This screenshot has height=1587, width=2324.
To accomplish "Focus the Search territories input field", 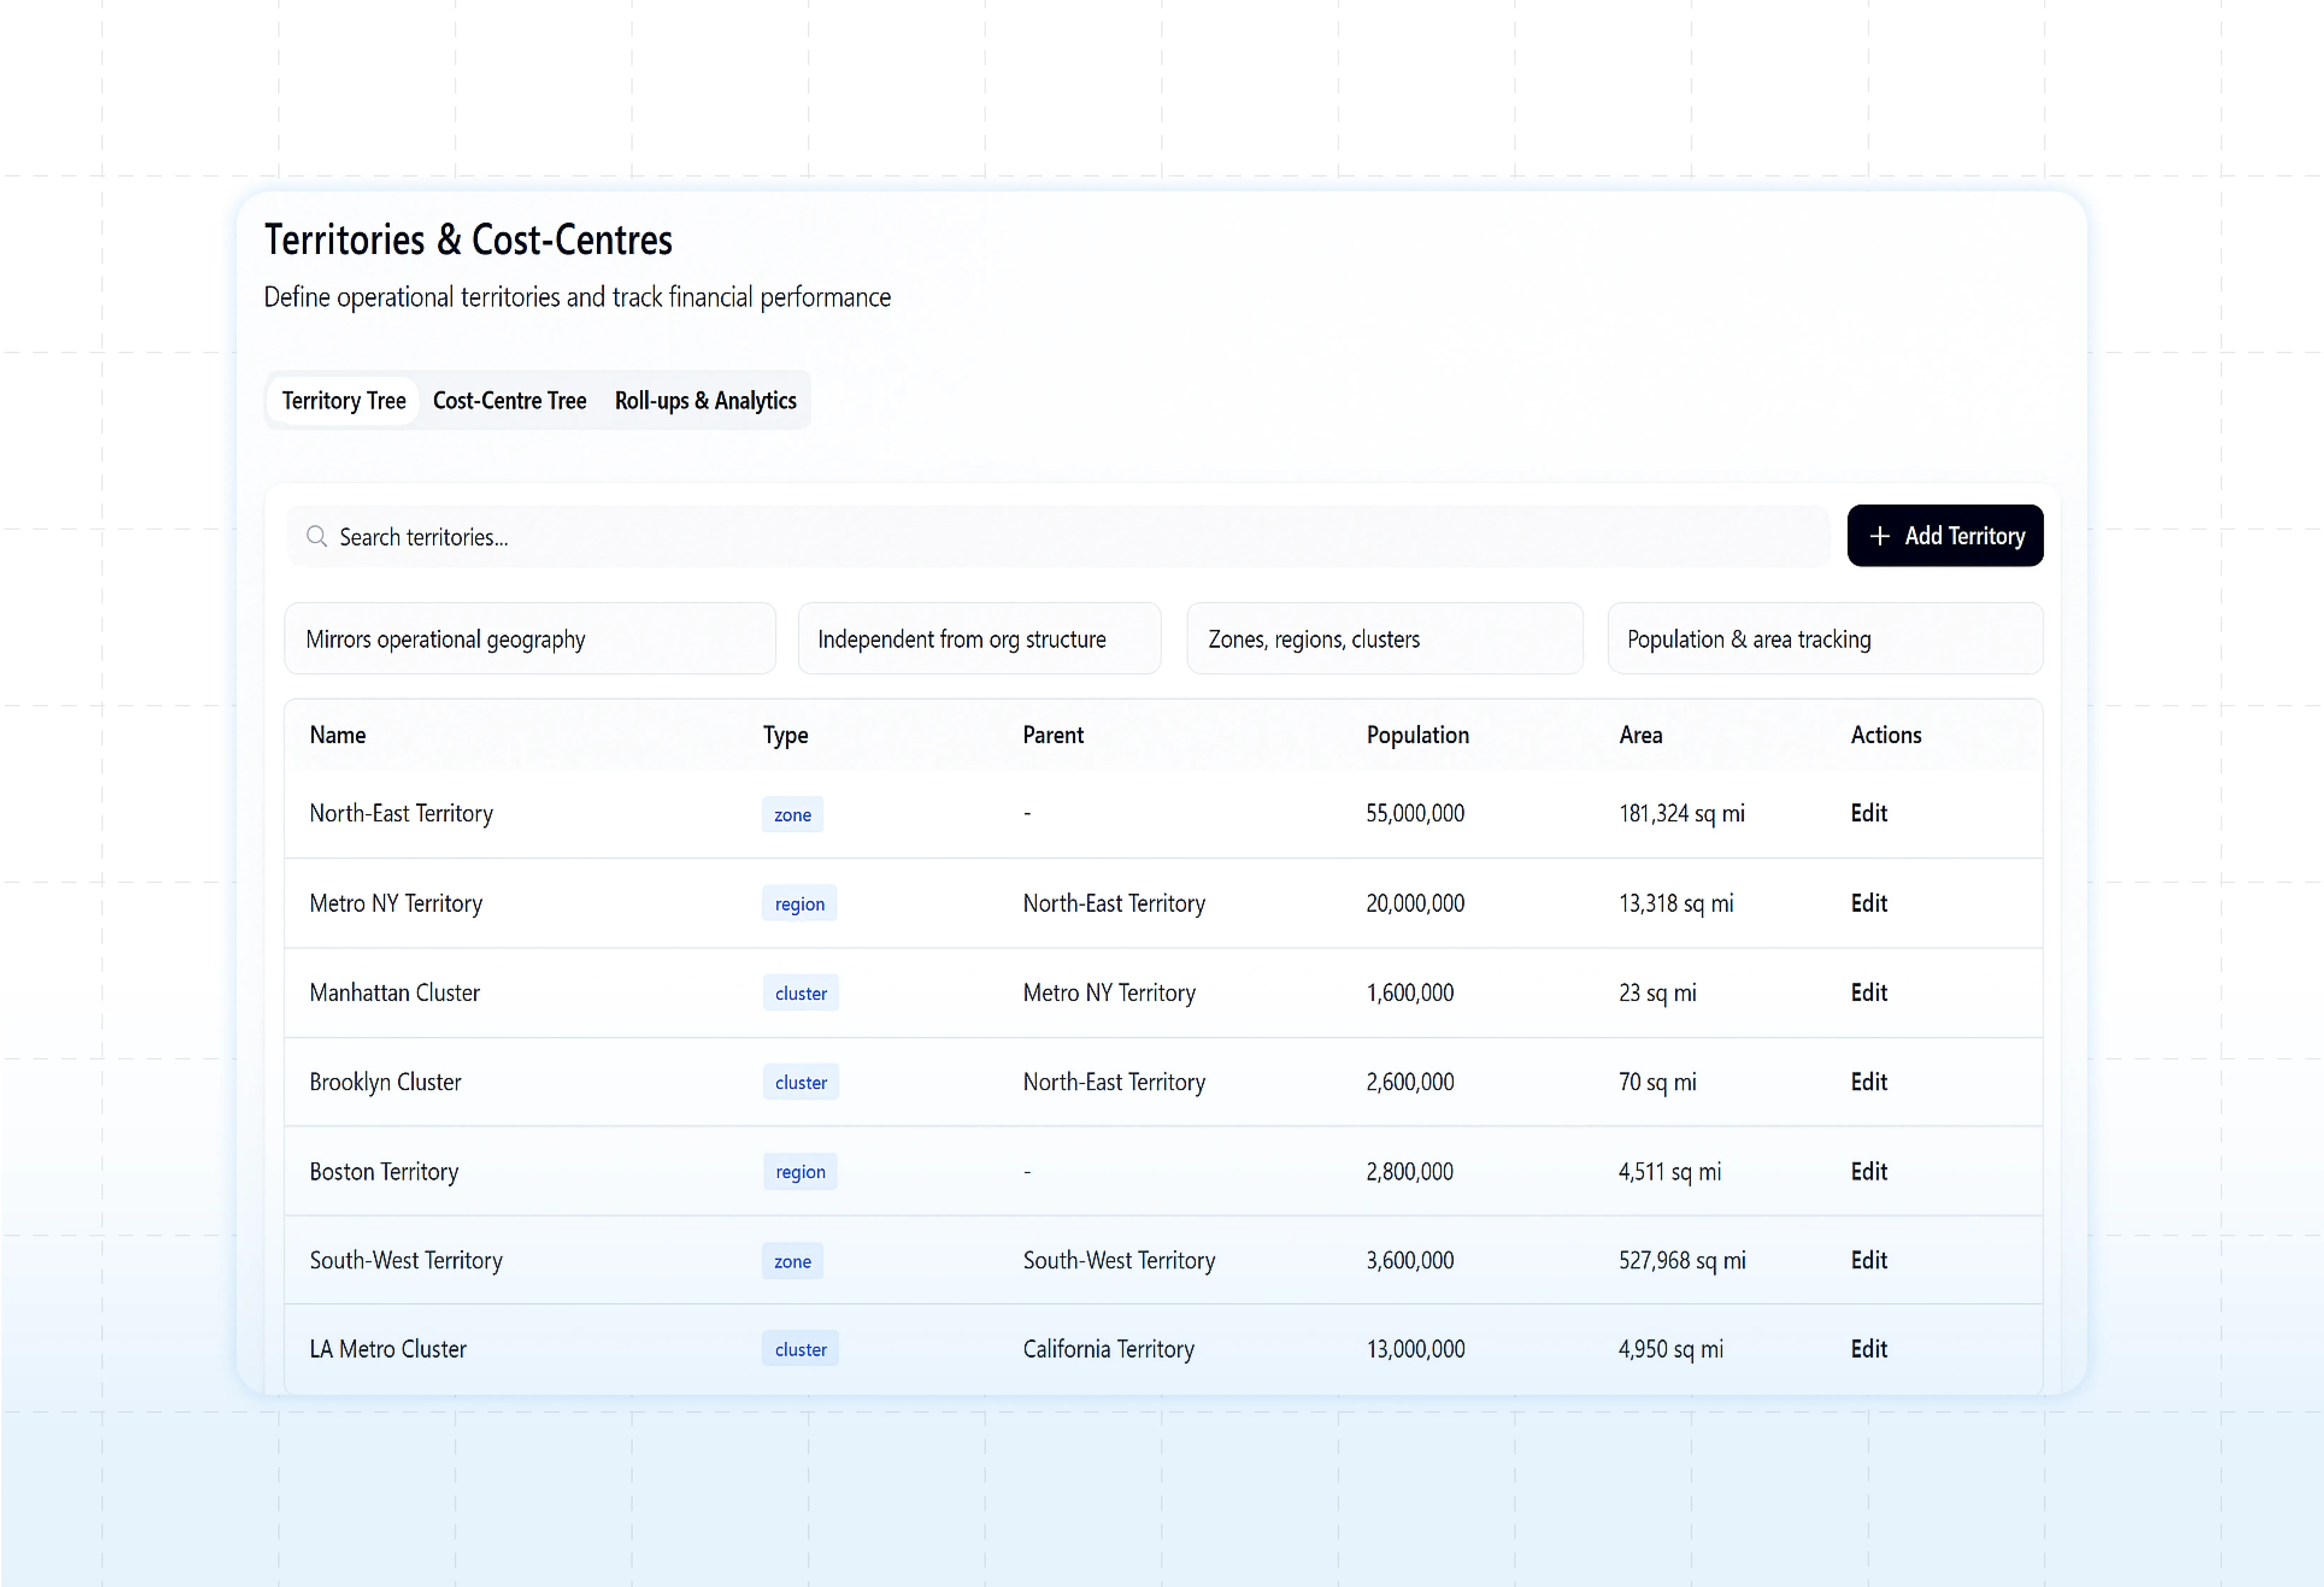I will coord(1060,537).
